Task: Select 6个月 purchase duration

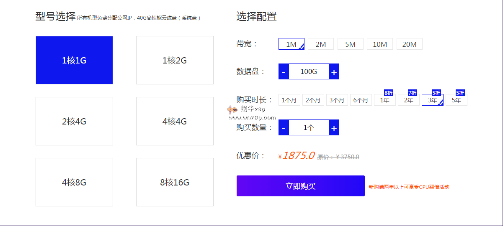Action: tap(361, 100)
